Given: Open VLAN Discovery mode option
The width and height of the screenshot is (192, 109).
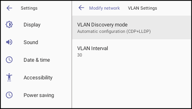Looking at the screenshot, I should click(x=132, y=27).
